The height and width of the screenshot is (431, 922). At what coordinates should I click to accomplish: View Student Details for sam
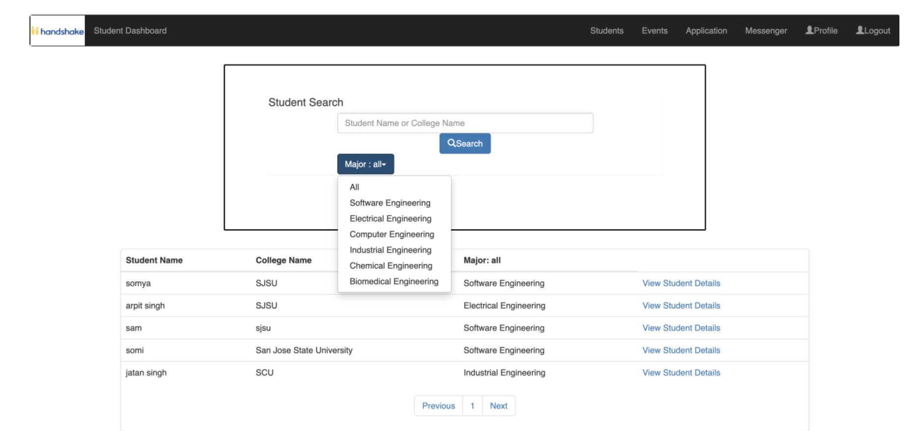681,328
